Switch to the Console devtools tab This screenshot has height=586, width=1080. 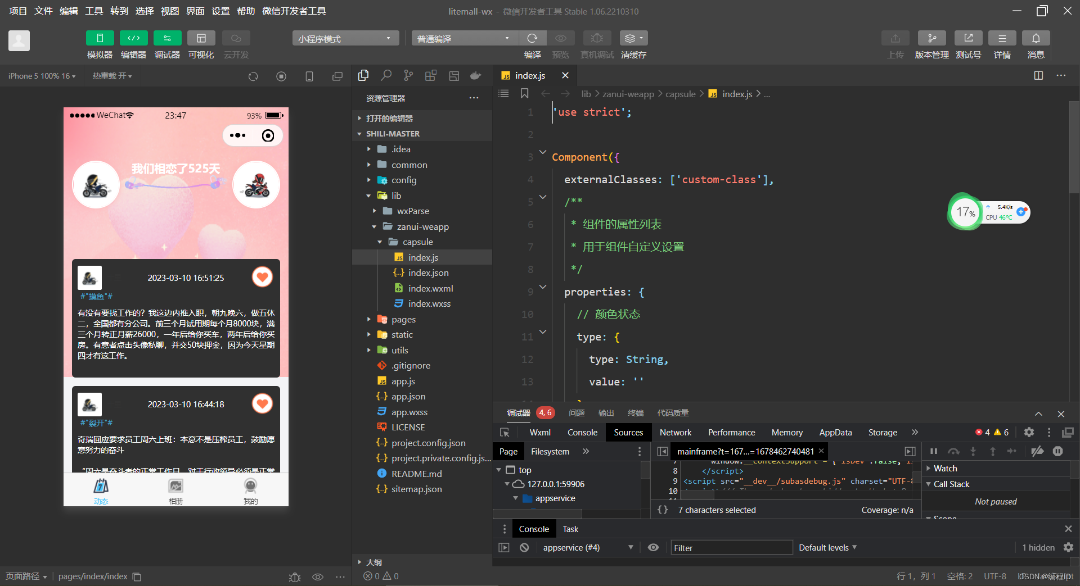pos(582,432)
